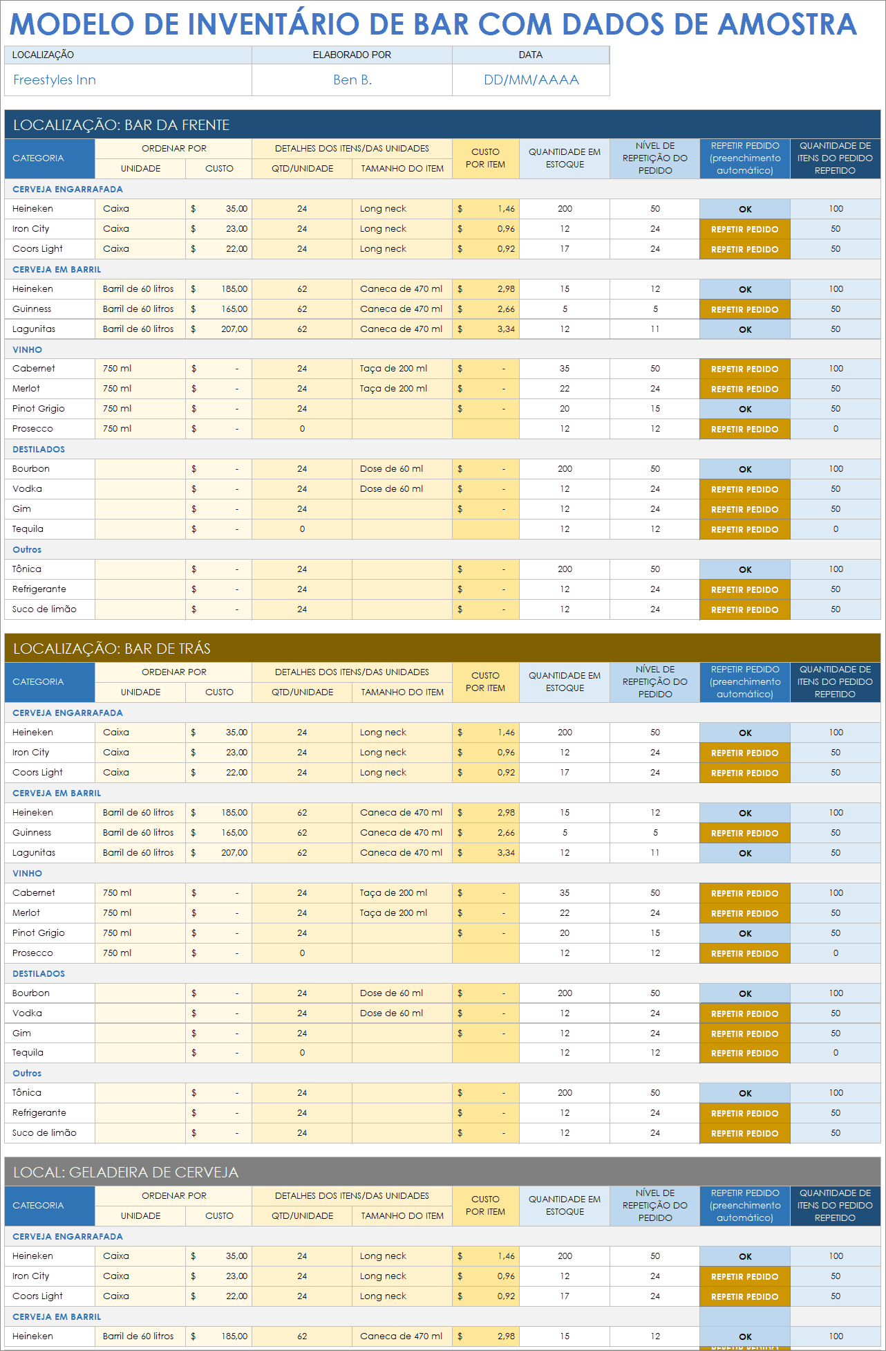Select Outros category label in Bar da Frente
This screenshot has width=886, height=1351.
click(27, 550)
